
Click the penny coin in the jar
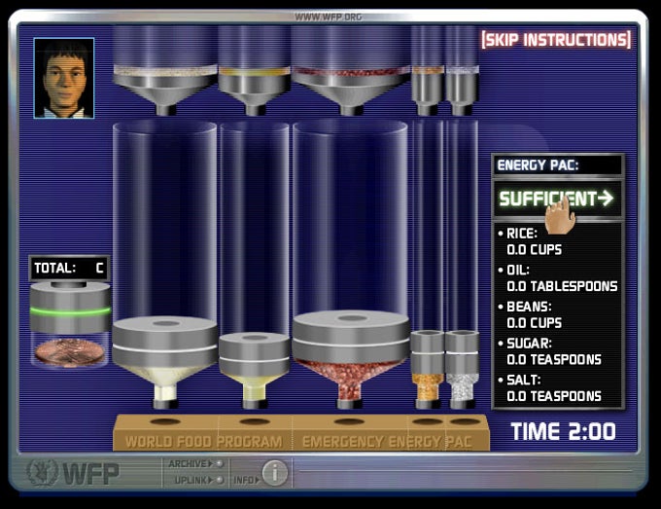[70, 352]
